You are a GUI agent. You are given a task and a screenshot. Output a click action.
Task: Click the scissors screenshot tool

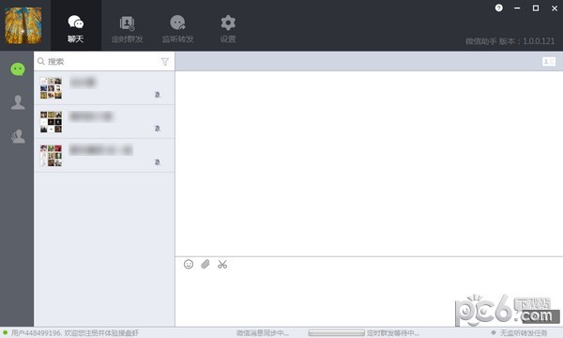coord(222,265)
